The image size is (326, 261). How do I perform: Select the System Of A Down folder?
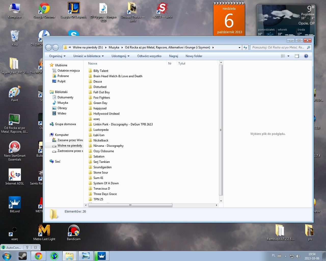[103, 183]
